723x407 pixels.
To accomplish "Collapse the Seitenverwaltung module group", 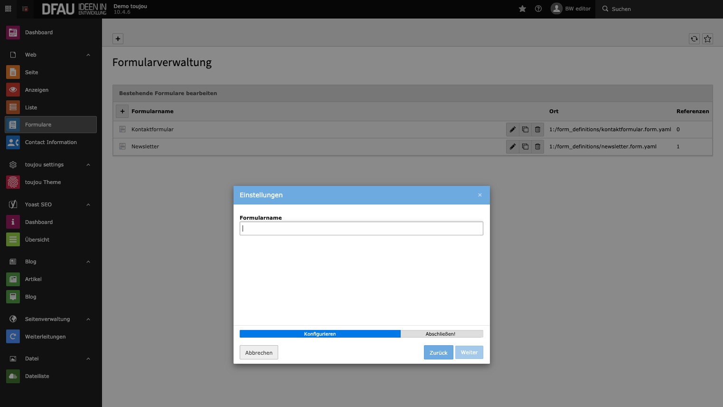I will tap(88, 319).
